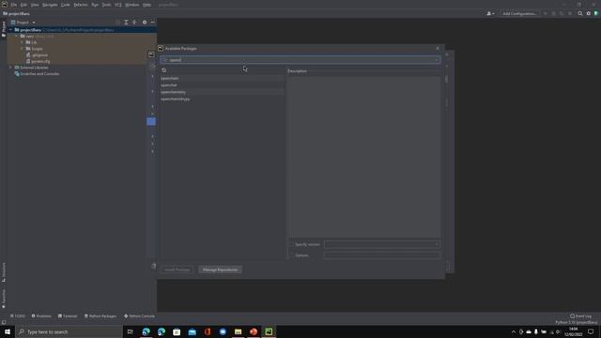Open the View menu

tap(35, 5)
